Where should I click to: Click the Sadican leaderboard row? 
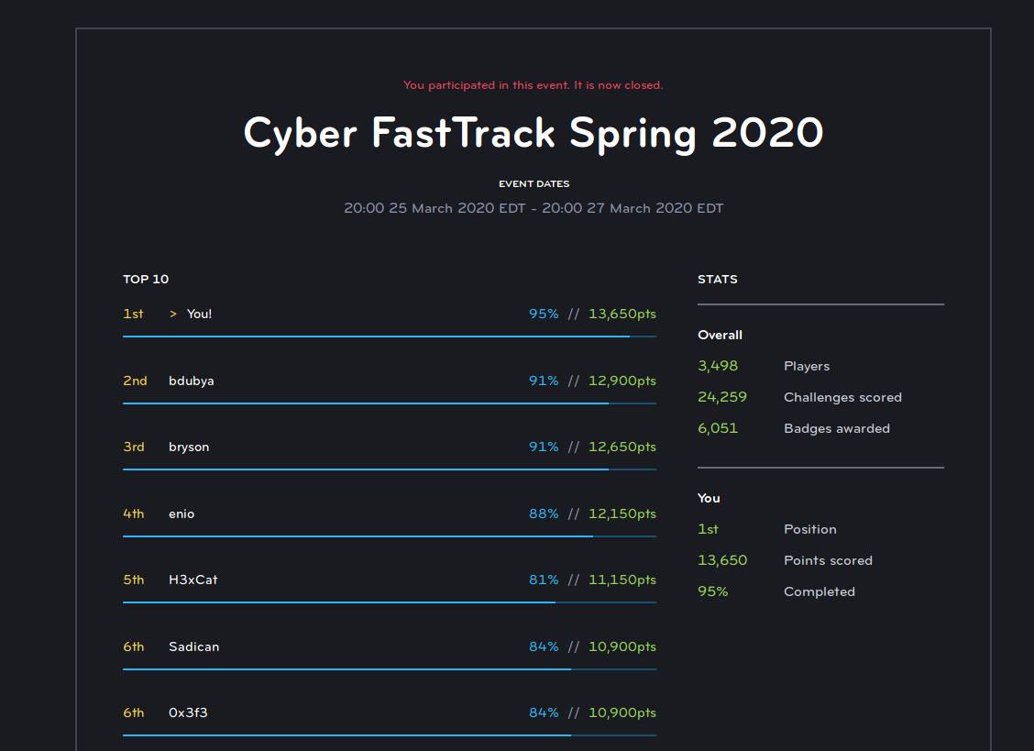coord(193,646)
